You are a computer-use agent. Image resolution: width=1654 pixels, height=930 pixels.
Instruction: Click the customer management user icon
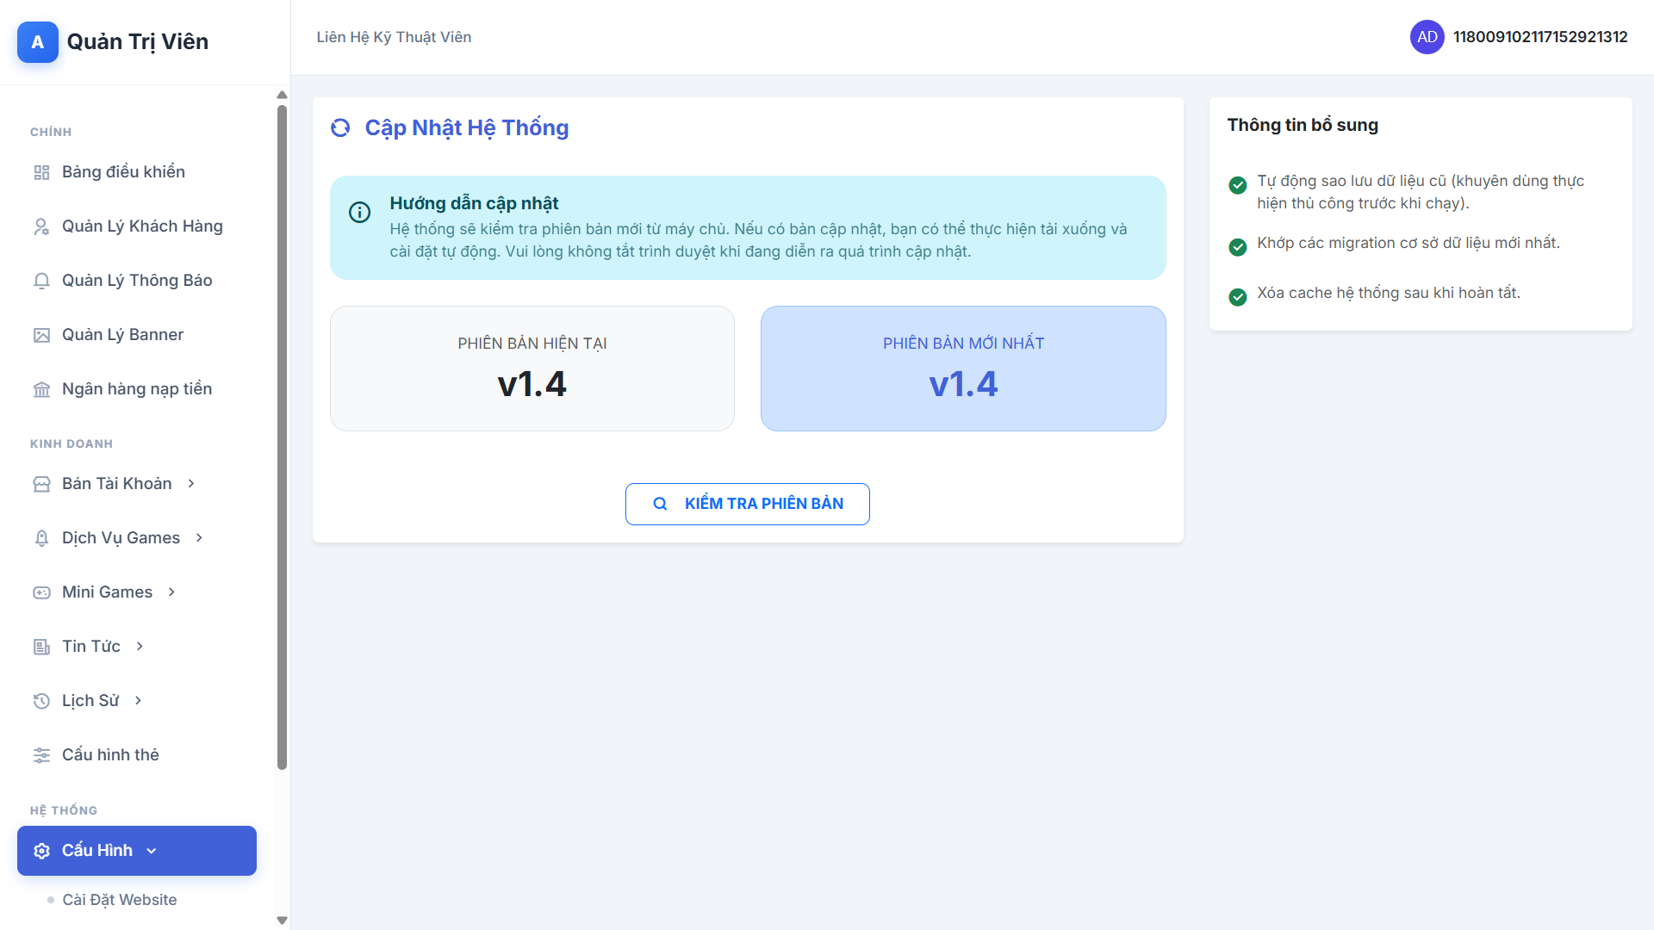tap(41, 226)
